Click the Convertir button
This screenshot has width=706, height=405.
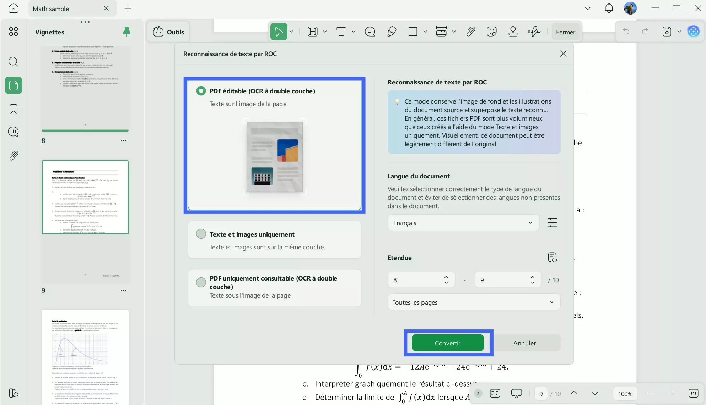click(448, 343)
